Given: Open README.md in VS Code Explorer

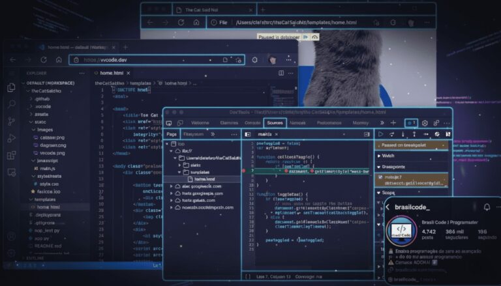Looking at the screenshot, I should (48, 246).
